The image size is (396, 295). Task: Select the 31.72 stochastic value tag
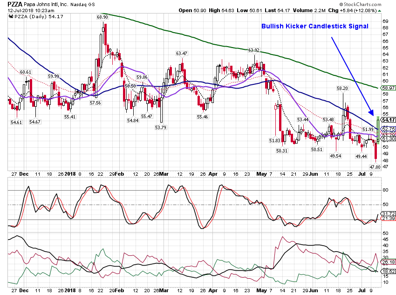[389, 213]
